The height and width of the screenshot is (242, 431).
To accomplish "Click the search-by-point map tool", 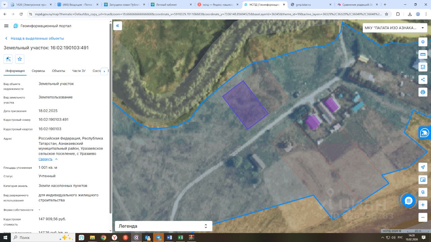I will tap(423, 192).
